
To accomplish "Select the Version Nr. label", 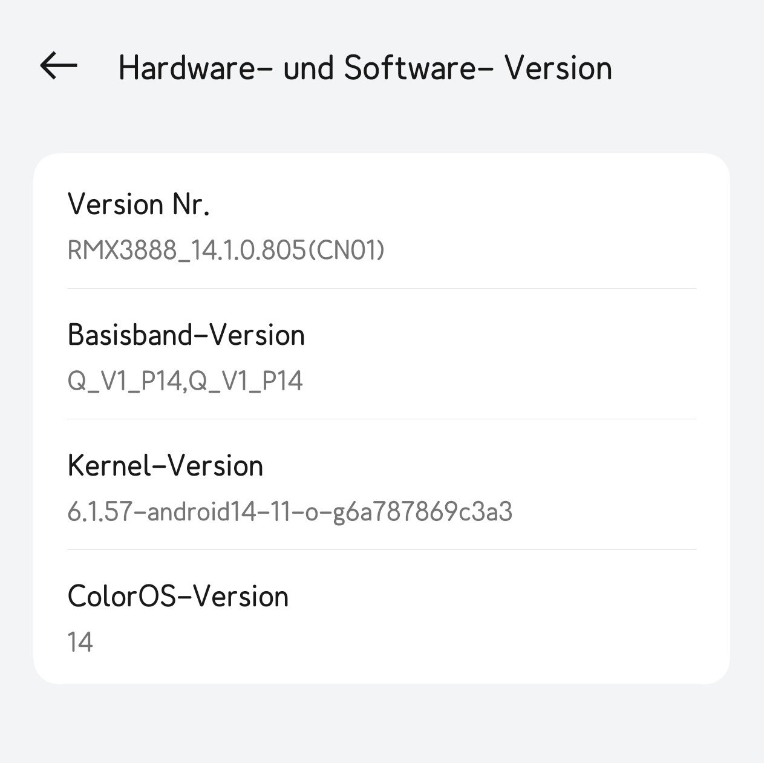I will pyautogui.click(x=139, y=205).
